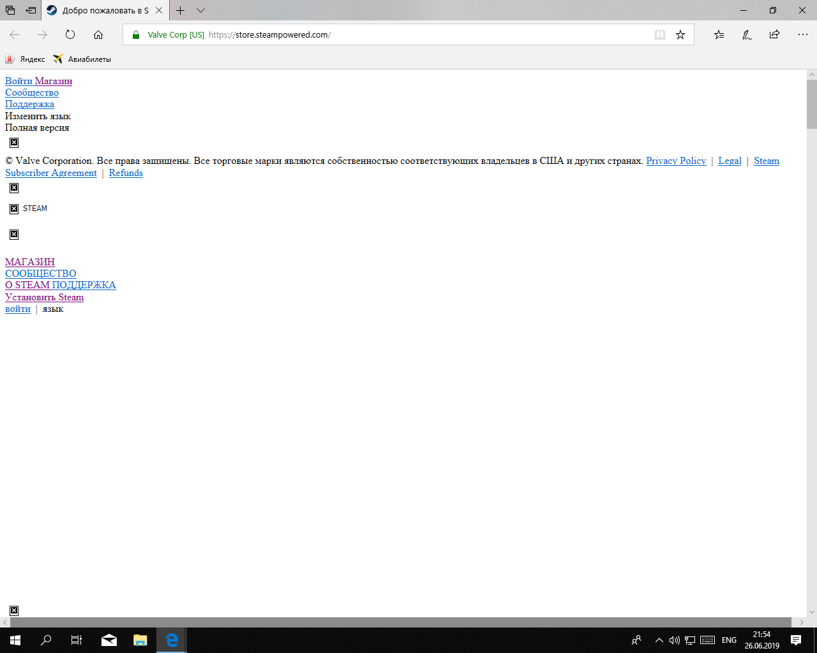Viewport: 817px width, 653px height.
Task: Expand the tab previews chevron
Action: tap(200, 10)
